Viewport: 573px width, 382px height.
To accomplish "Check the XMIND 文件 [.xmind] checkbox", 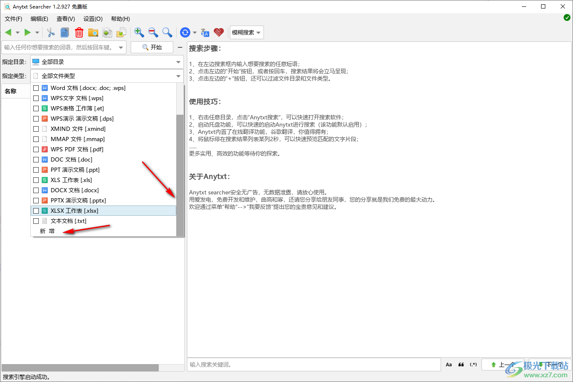I will tap(36, 129).
